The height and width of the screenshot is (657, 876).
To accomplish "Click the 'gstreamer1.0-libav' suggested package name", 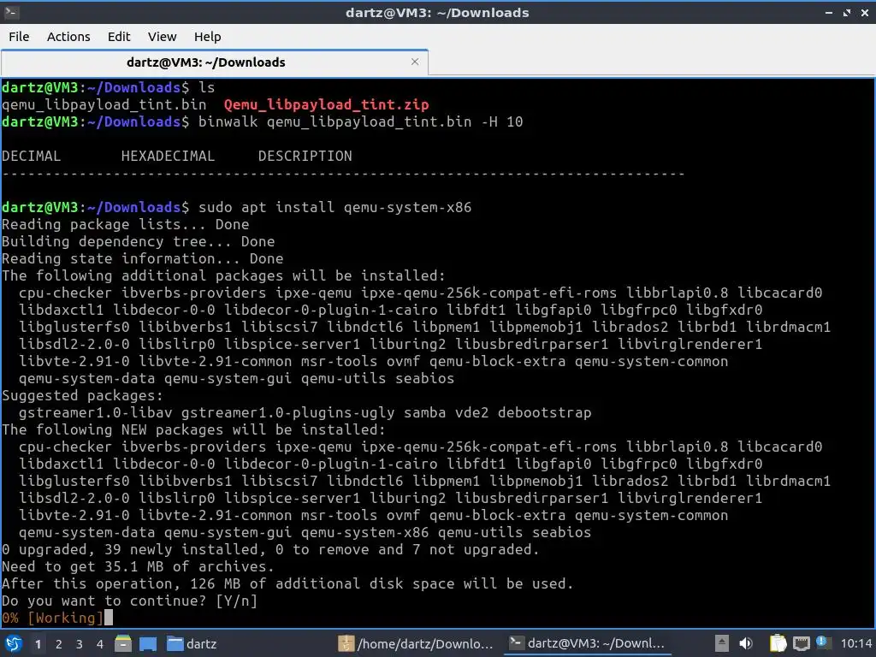I will 96,413.
